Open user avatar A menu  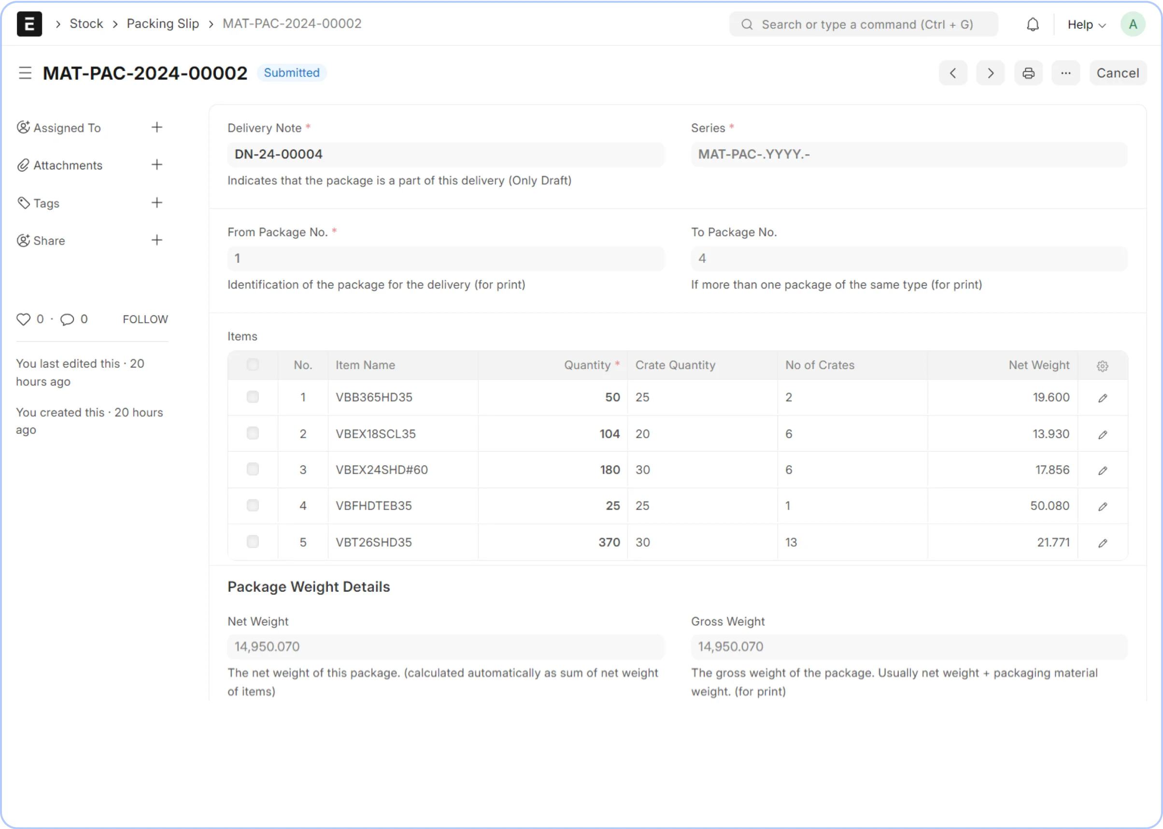[x=1133, y=25]
